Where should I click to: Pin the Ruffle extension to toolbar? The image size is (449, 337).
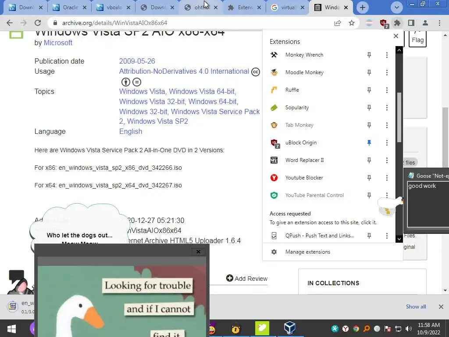(369, 90)
